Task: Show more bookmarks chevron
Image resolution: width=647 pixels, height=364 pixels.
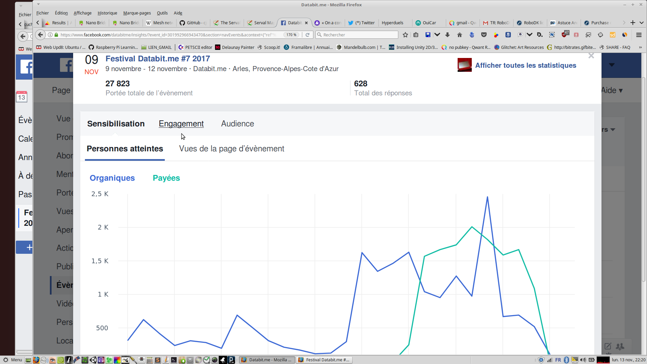Action: click(x=640, y=47)
